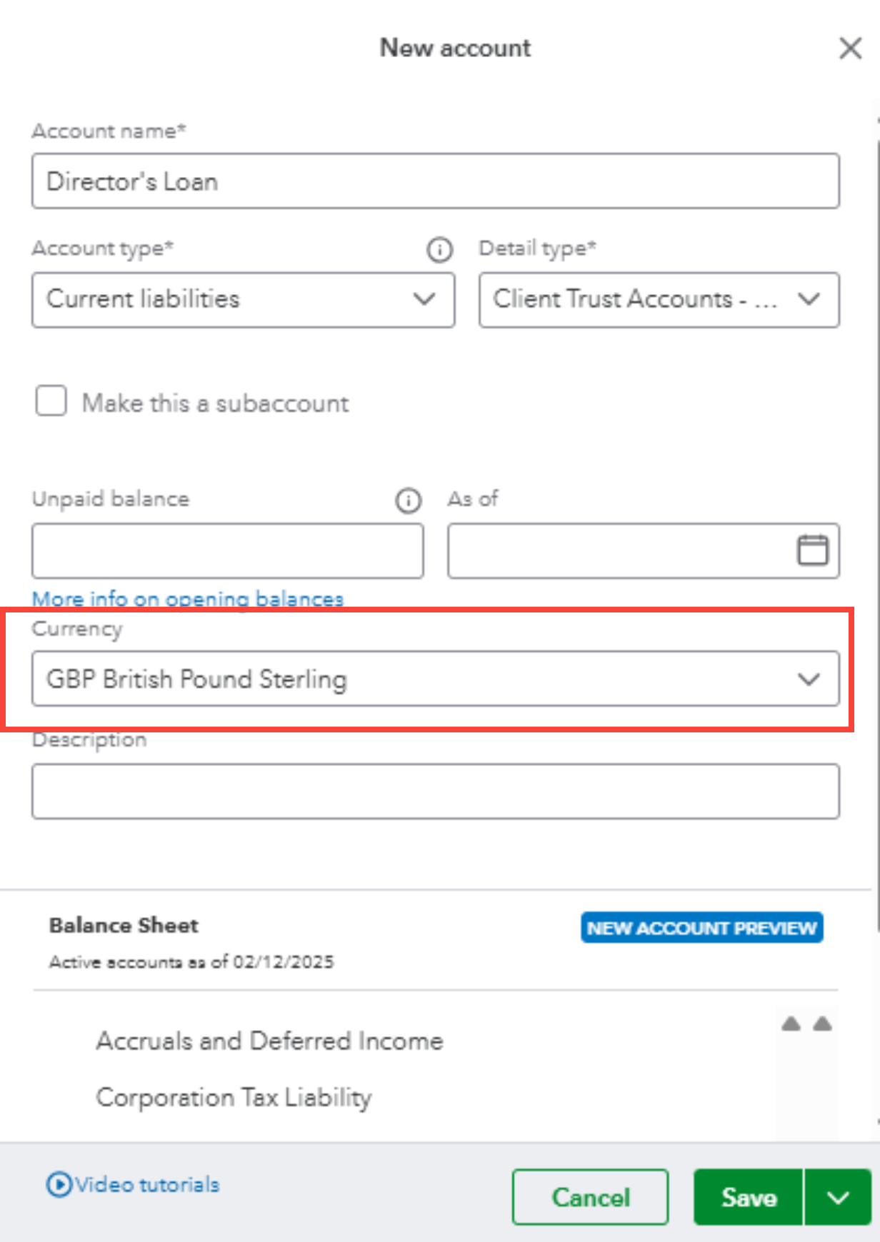Open More info on opening balances link
Image resolution: width=880 pixels, height=1242 pixels.
(188, 599)
